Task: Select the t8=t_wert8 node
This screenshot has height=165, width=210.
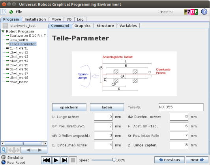Action: 17,78
